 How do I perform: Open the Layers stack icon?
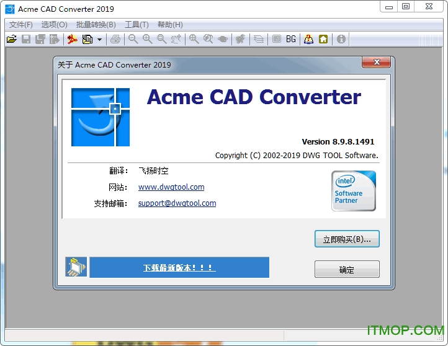click(x=259, y=39)
